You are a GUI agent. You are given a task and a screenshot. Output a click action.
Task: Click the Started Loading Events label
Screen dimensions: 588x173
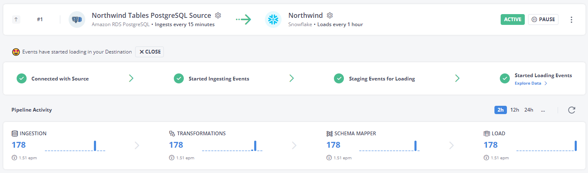[x=543, y=76]
